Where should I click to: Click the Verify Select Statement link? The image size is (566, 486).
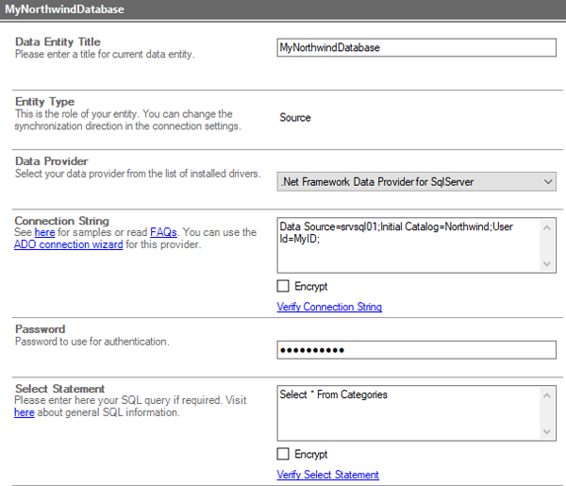pos(327,475)
